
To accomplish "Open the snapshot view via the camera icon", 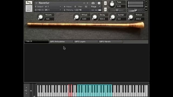I will 93,3.
